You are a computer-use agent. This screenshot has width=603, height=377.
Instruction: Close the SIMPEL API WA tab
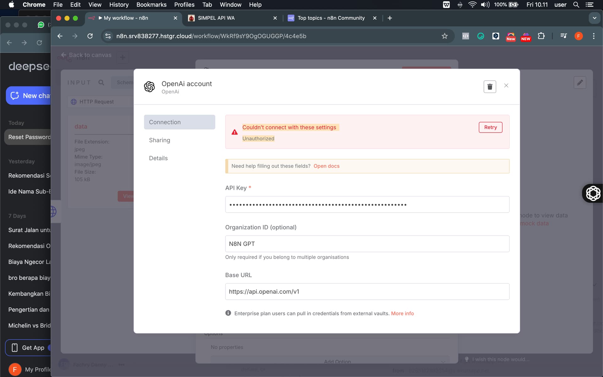(x=275, y=18)
